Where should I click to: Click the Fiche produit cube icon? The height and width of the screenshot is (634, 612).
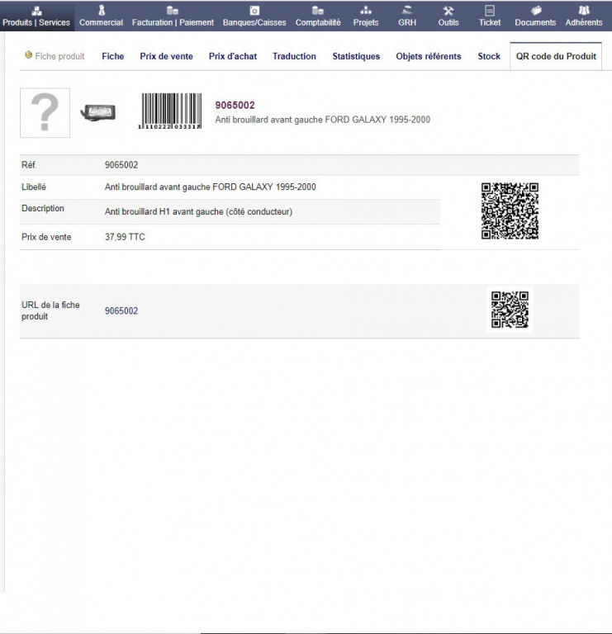[28, 54]
